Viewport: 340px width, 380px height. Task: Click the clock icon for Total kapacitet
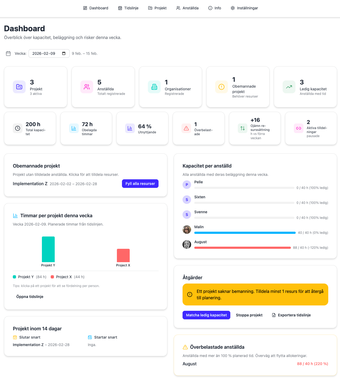[18, 128]
